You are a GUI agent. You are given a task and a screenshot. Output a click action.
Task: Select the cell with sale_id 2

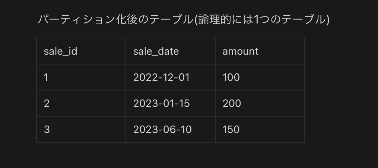(81, 103)
